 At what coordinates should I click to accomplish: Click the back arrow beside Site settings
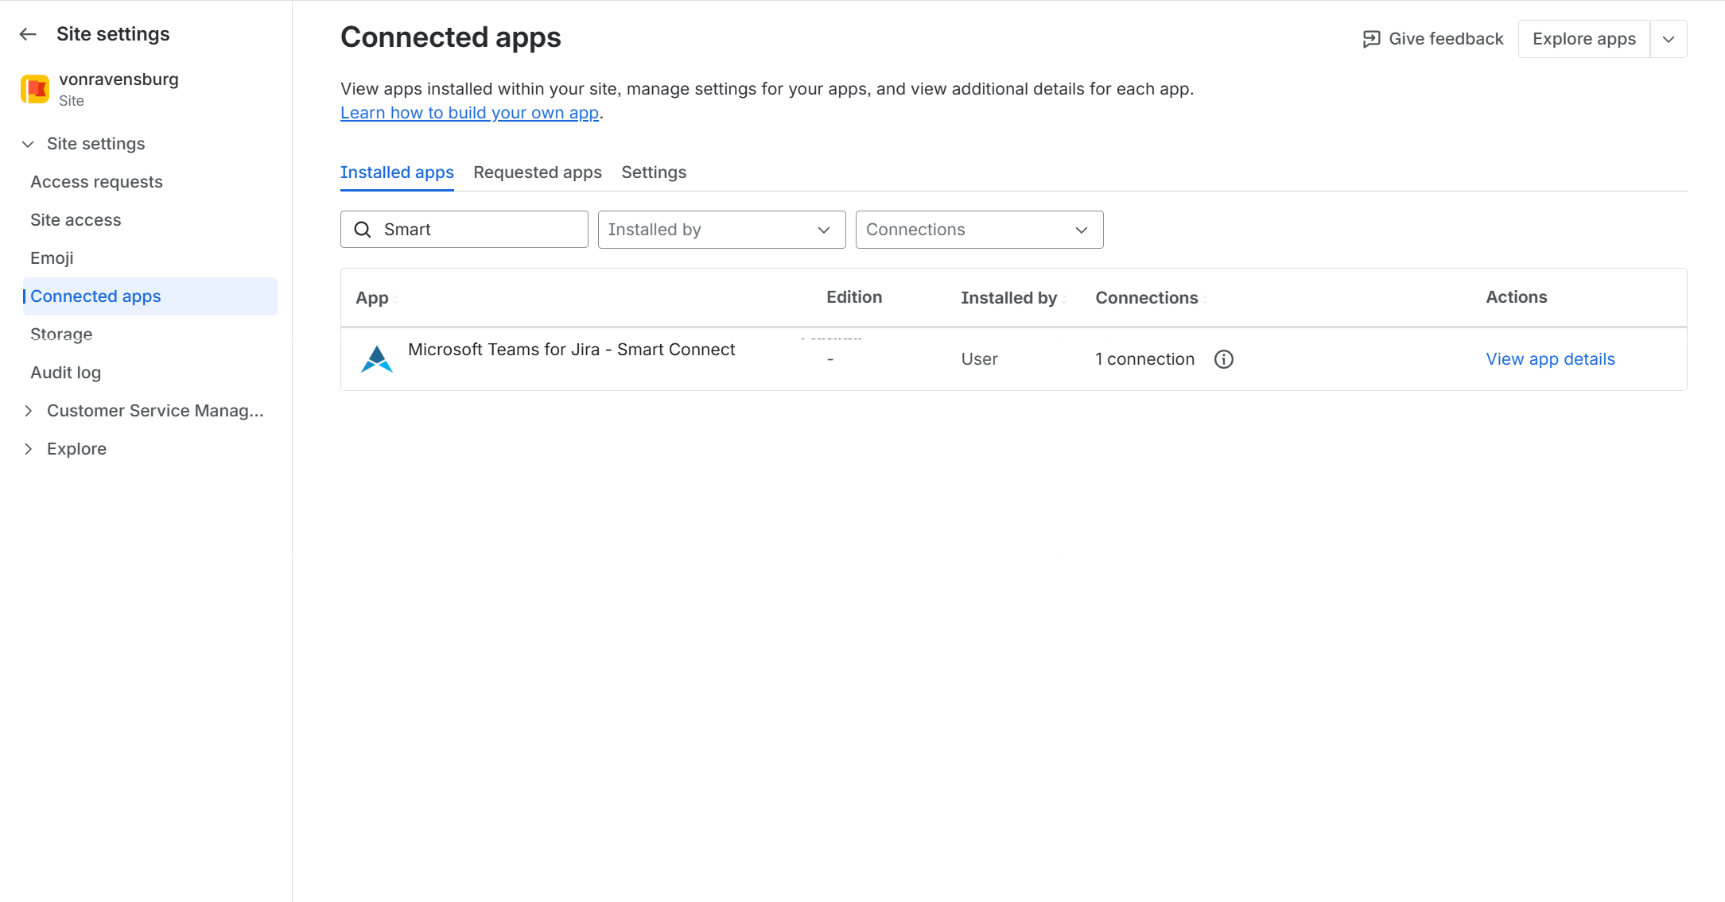click(28, 34)
